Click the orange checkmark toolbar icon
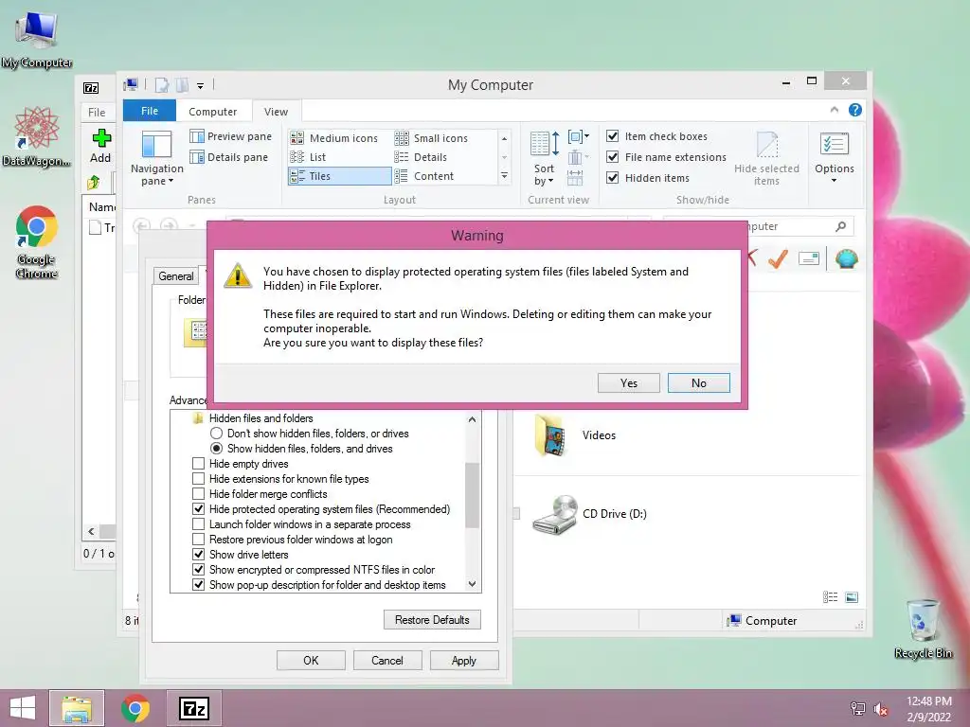970x727 pixels. click(778, 258)
